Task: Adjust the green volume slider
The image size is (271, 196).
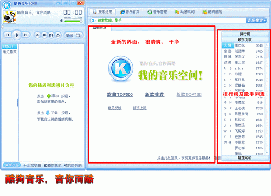Action: [x=73, y=21]
